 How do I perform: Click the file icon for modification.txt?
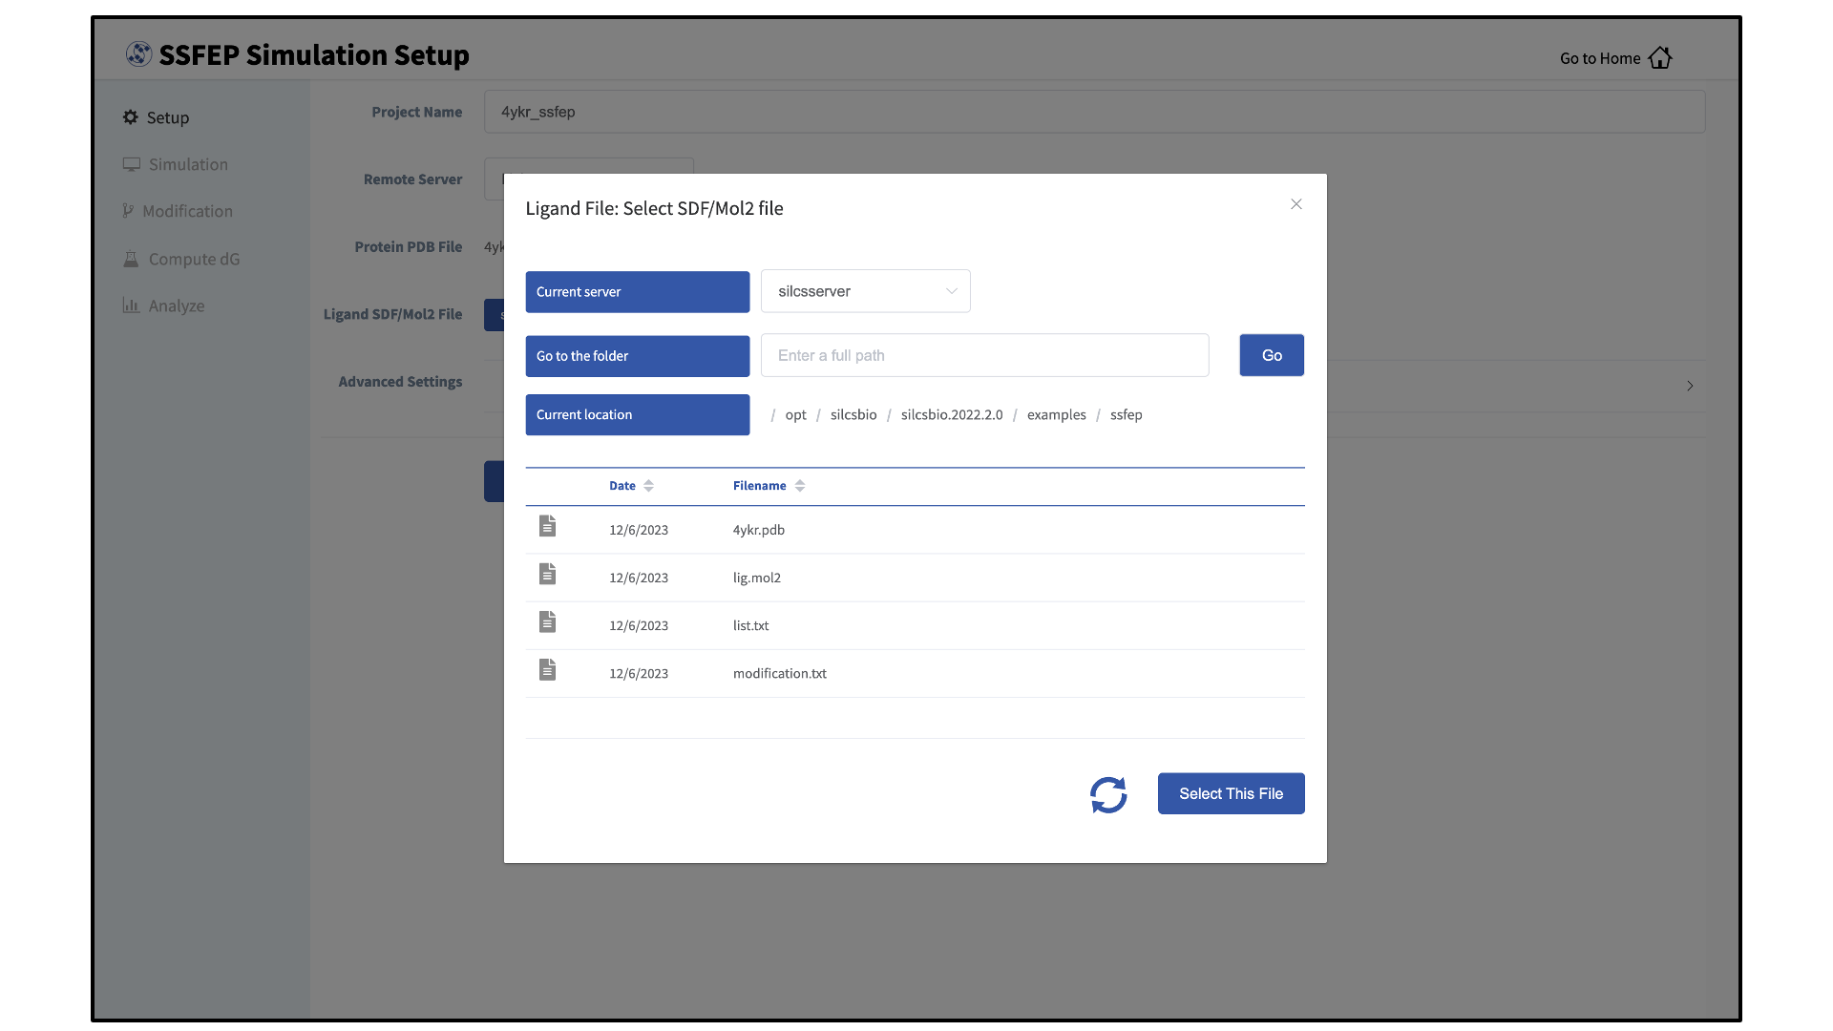coord(547,669)
